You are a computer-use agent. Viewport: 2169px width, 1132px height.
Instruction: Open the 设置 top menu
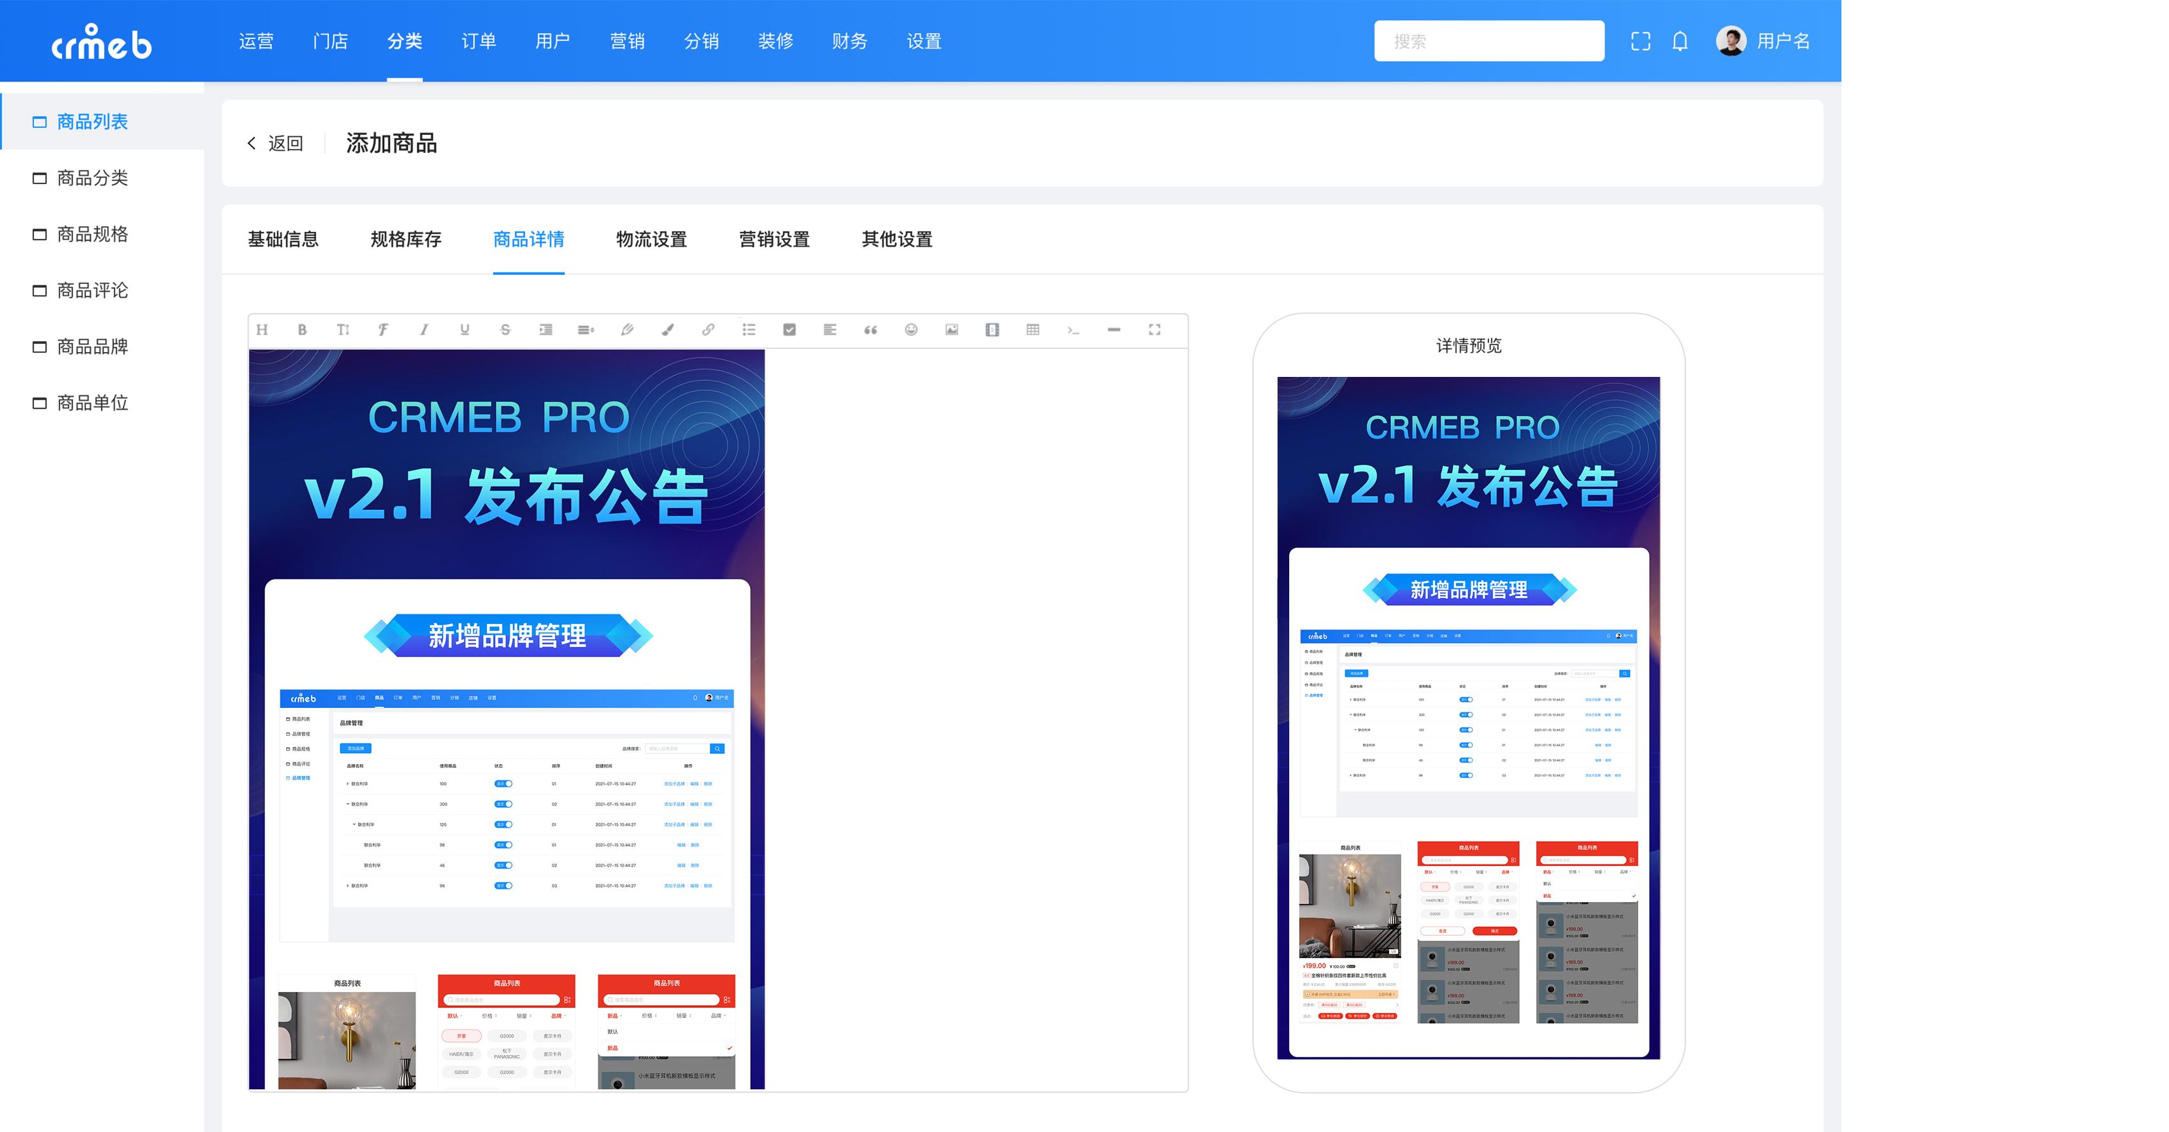tap(924, 41)
